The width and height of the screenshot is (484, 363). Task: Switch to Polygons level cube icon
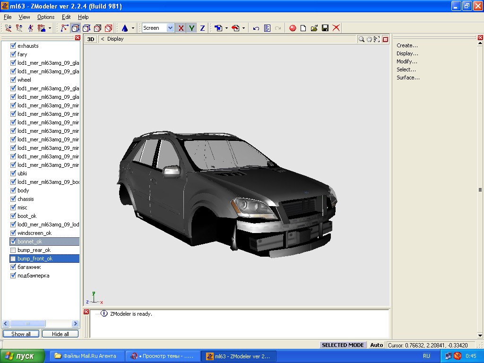[86, 28]
